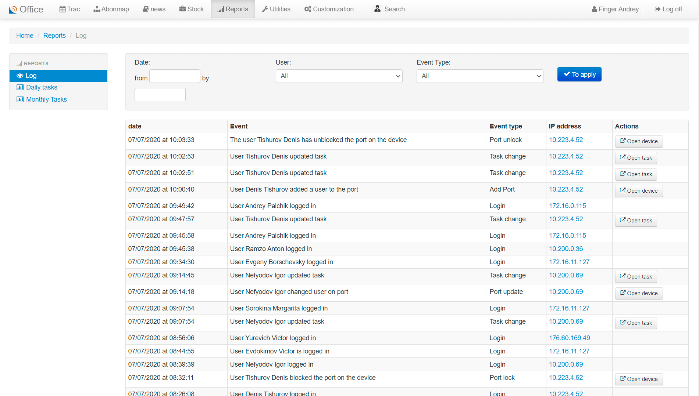Select Log in the Reports sidebar
Viewport: 699px width, 396px height.
pos(58,76)
